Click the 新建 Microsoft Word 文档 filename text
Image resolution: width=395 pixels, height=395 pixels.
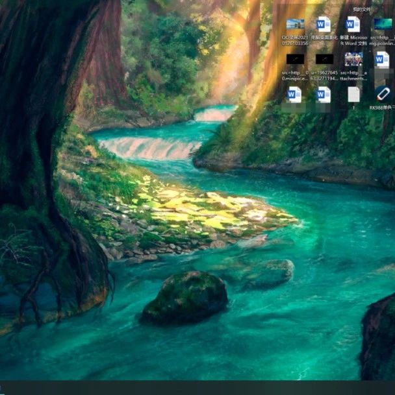tap(353, 41)
